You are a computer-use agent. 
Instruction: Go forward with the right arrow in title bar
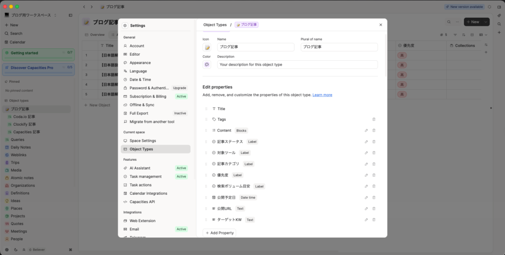click(92, 7)
